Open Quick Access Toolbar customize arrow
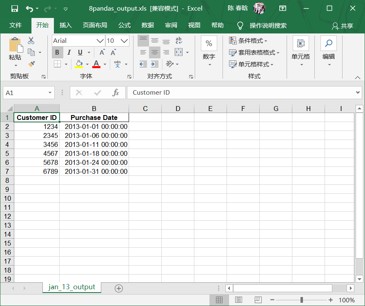The width and height of the screenshot is (365, 306). (66, 9)
